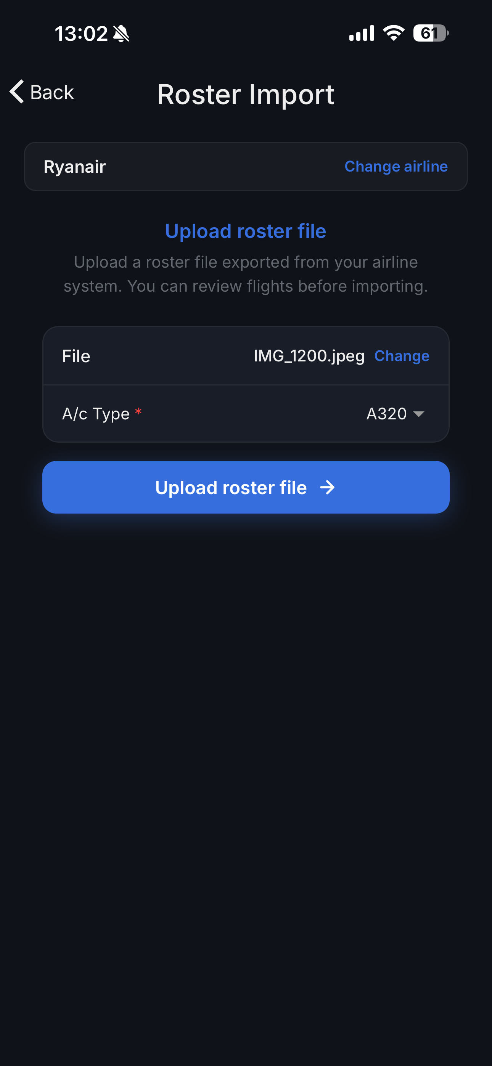Select the A320 aircraft type value
492x1066 pixels.
click(x=386, y=414)
